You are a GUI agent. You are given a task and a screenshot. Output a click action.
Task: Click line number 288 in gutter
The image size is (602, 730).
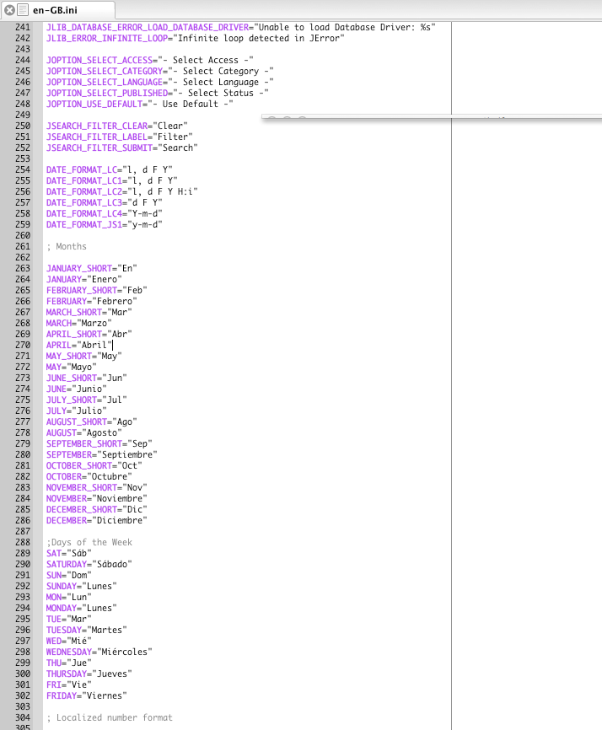click(23, 542)
